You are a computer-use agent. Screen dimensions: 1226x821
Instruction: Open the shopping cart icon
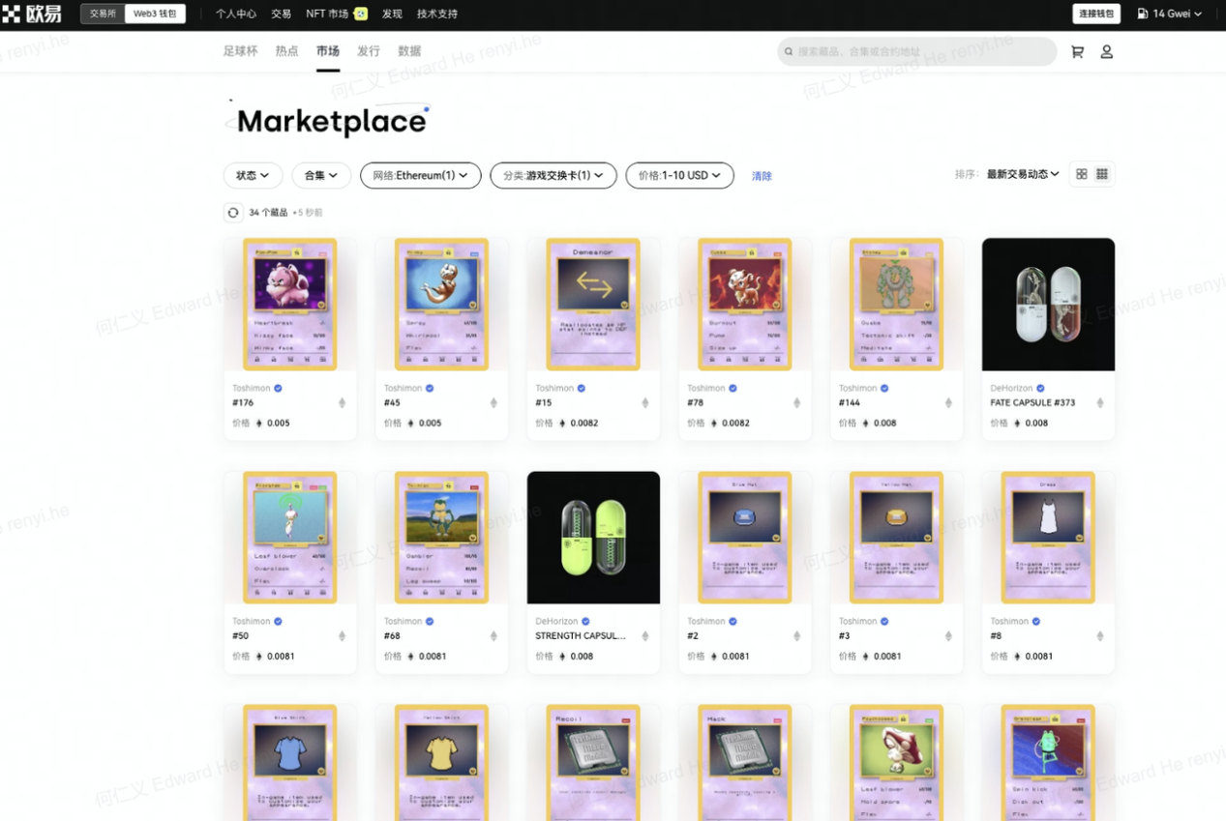[1077, 52]
